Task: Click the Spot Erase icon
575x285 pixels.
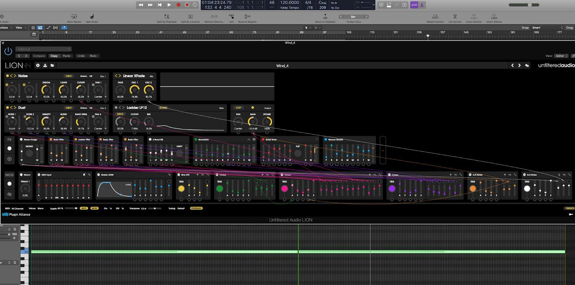Action: (x=92, y=16)
